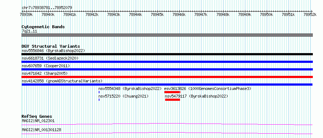Click the 78942k ruler tick label
Image resolution: width=323 pixels, height=138 pixels.
pyautogui.click(x=92, y=14)
